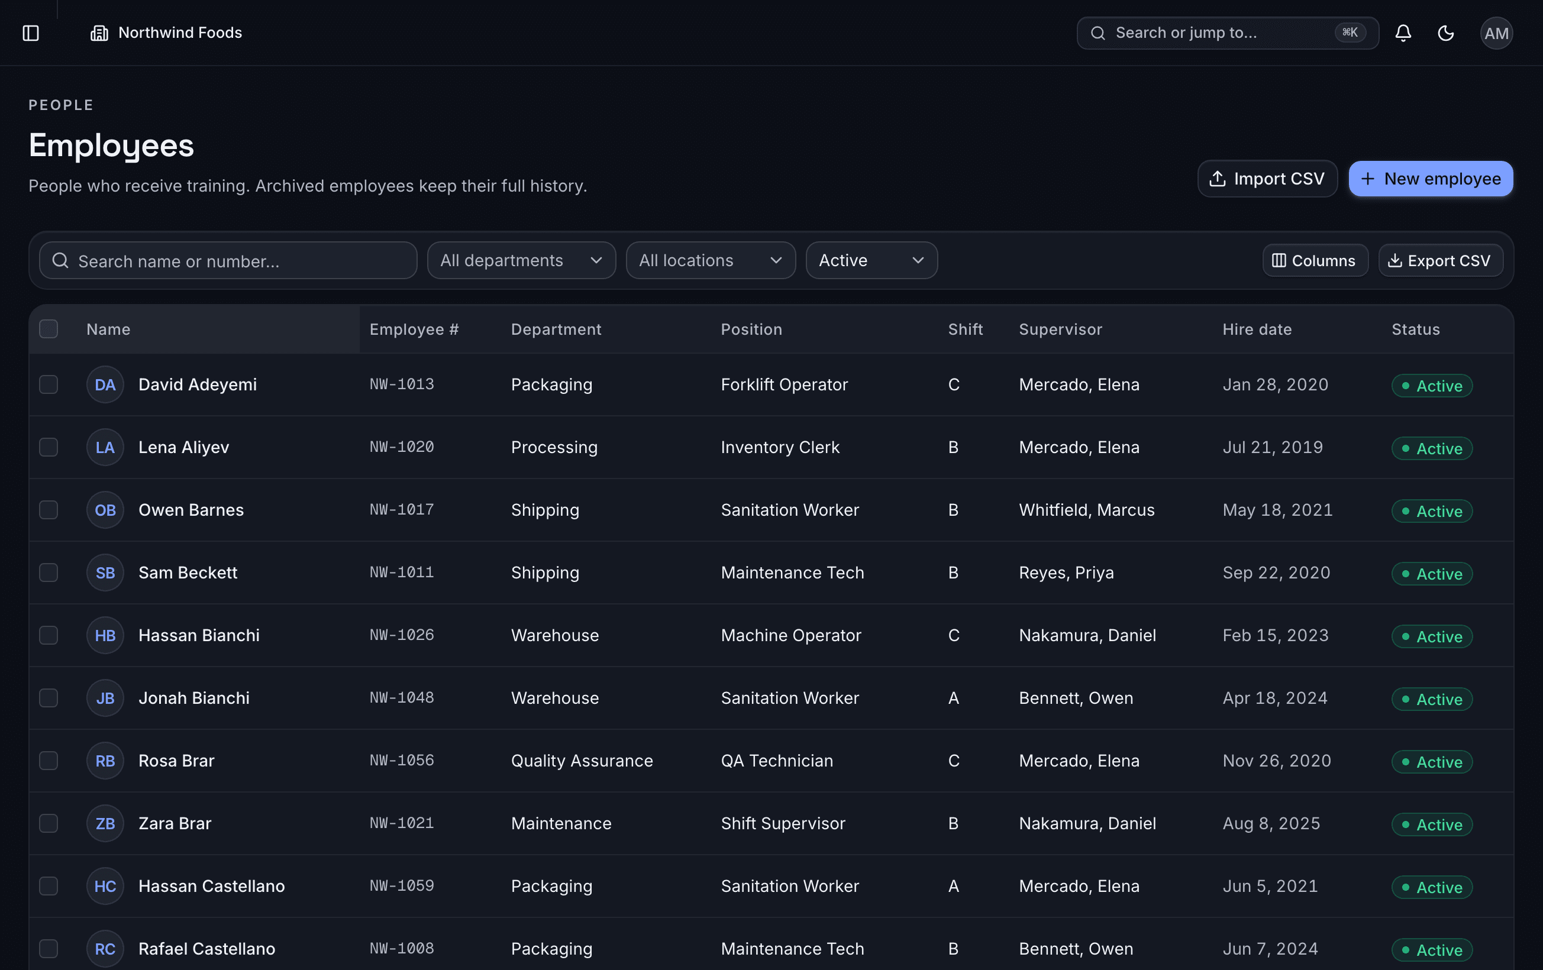Screen dimensions: 1543x970
Task: Select the Jonah Bianchi row checkbox
Action: click(49, 698)
